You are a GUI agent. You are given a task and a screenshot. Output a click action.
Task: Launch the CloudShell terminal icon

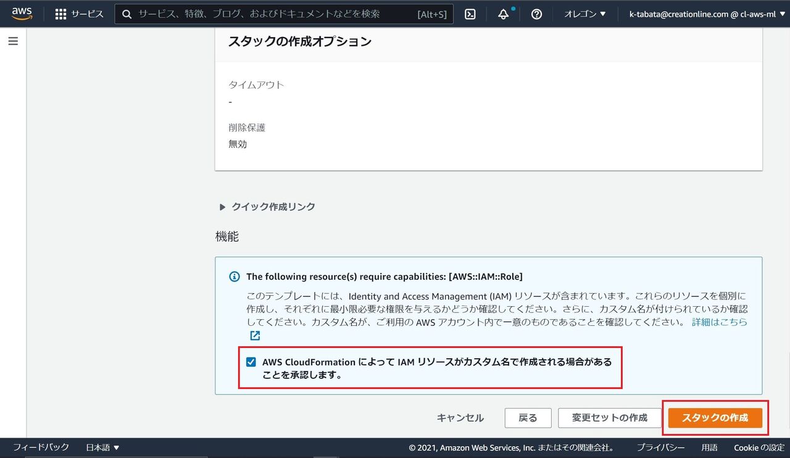[x=470, y=14]
